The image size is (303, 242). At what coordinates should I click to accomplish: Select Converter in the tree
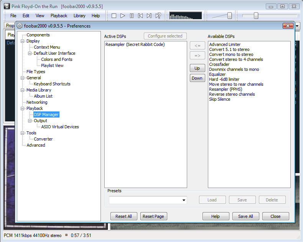(43, 139)
